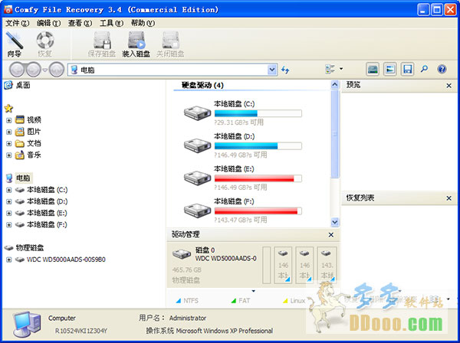The height and width of the screenshot is (343, 460).
Task: Click the 硬盘驱动 (4) group header
Action: (x=202, y=85)
